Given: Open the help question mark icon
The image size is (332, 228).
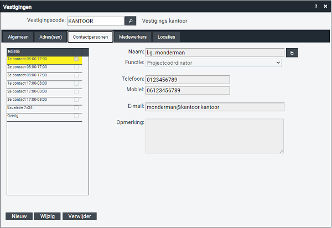Looking at the screenshot, I should [316, 6].
